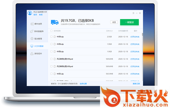Click the blue moving truck icon
The height and width of the screenshot is (108, 170).
(x=55, y=22)
